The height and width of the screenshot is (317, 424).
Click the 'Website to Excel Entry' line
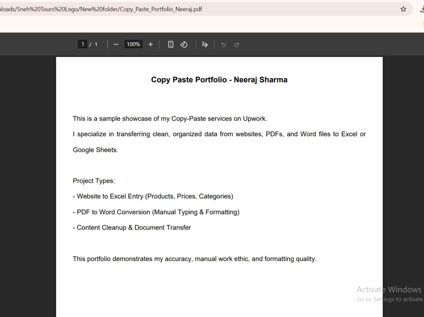click(153, 196)
